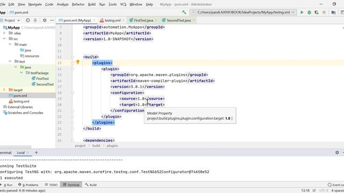
Task: Click the build breadcrumb
Action: pyautogui.click(x=96, y=145)
